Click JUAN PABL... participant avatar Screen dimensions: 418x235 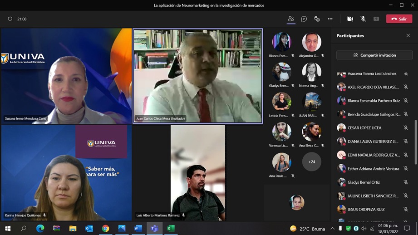(x=311, y=102)
